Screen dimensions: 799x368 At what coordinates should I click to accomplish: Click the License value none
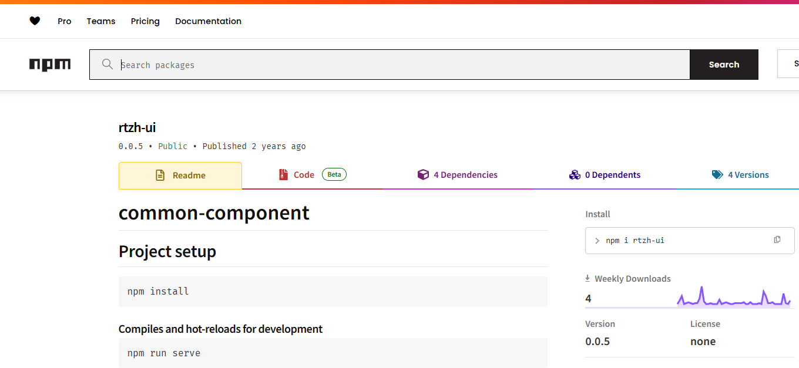point(703,342)
